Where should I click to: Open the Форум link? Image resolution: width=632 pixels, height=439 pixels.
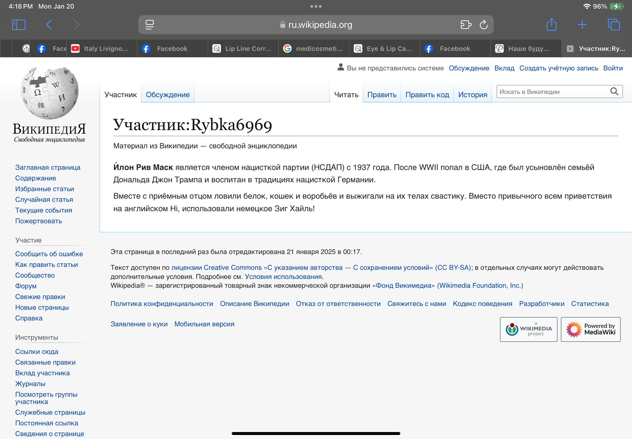(x=26, y=286)
